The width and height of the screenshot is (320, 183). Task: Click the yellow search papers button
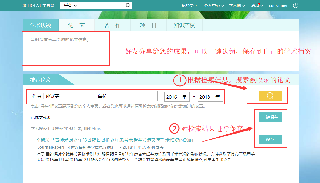pos(270,96)
